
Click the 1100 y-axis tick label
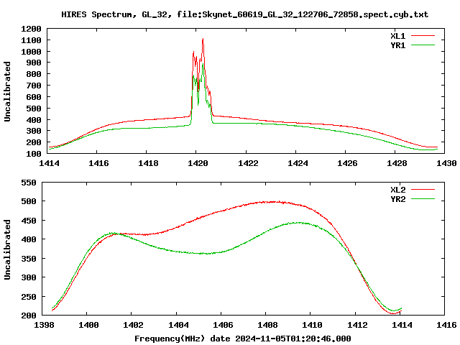pyautogui.click(x=31, y=40)
